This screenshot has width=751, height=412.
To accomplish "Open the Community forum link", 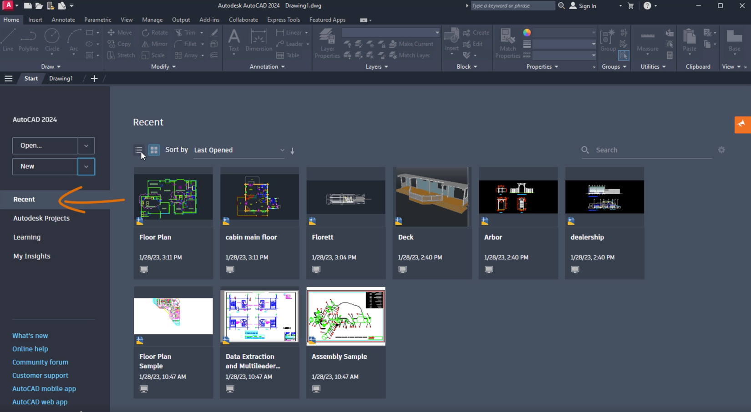I will click(40, 362).
